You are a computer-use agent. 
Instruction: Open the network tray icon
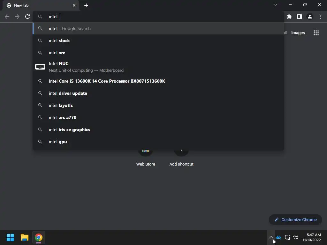[288, 237]
